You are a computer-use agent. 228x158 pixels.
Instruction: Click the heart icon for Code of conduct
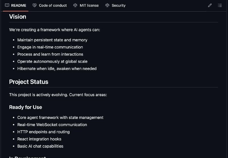click(x=34, y=5)
